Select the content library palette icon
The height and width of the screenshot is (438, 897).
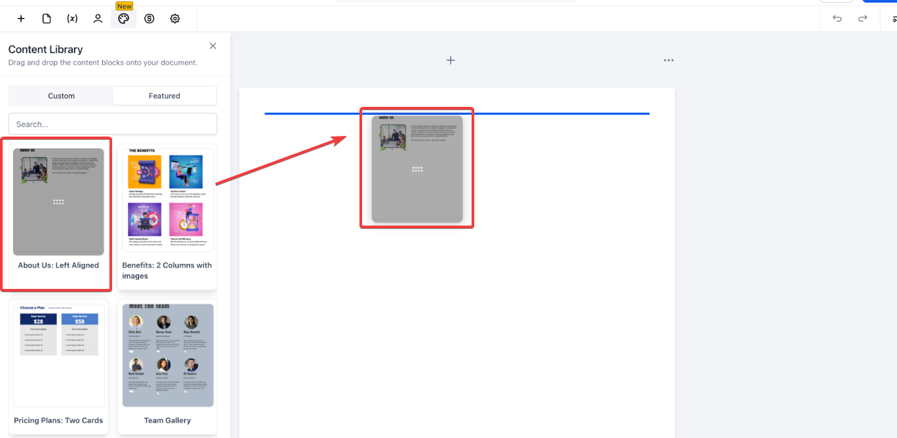[x=123, y=18]
